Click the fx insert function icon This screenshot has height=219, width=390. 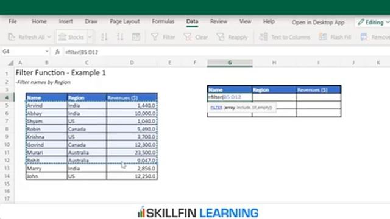click(x=57, y=52)
